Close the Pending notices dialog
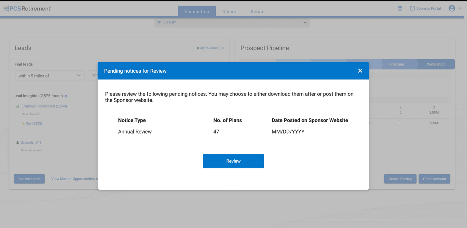The image size is (467, 228). click(360, 71)
